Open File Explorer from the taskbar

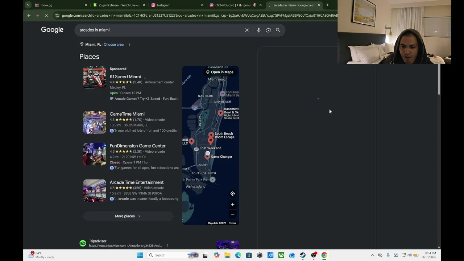227,255
